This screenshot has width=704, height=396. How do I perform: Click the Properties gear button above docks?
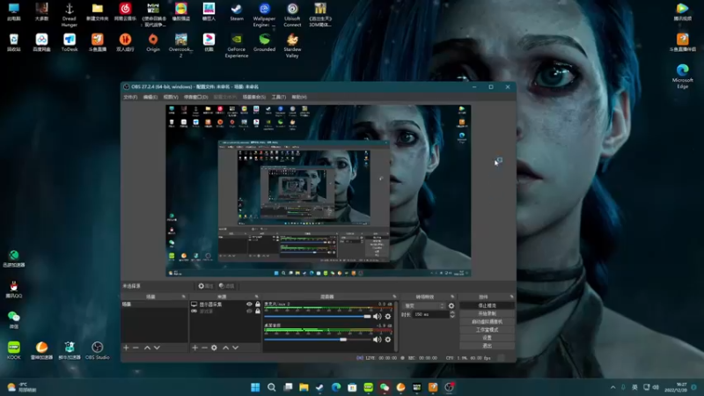pyautogui.click(x=206, y=286)
